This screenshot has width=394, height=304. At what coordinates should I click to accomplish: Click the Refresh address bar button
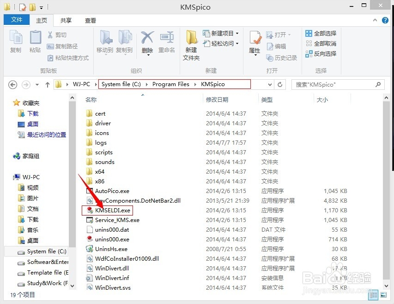[280, 84]
